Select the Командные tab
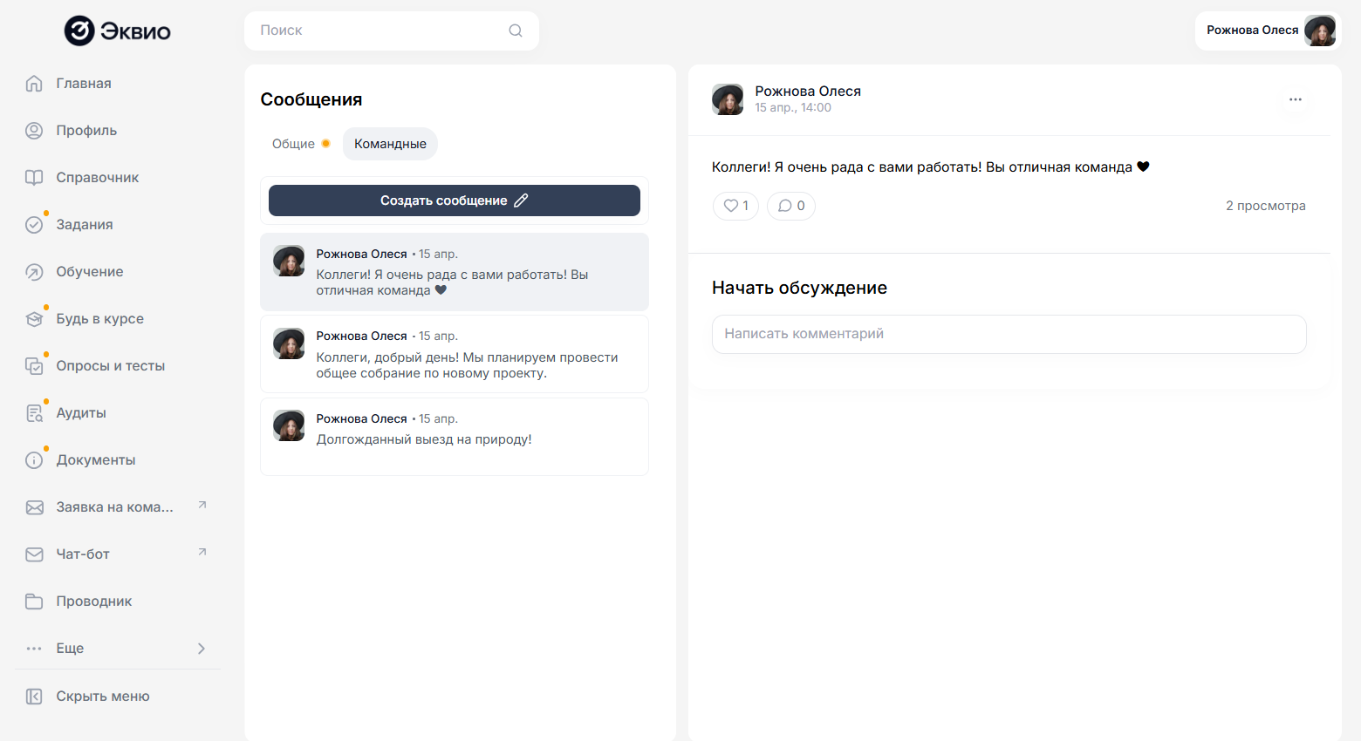Image resolution: width=1361 pixels, height=741 pixels. point(390,144)
